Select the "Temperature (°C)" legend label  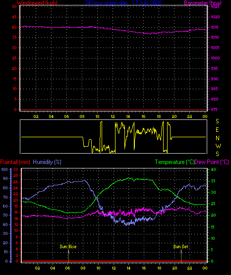coord(174,162)
